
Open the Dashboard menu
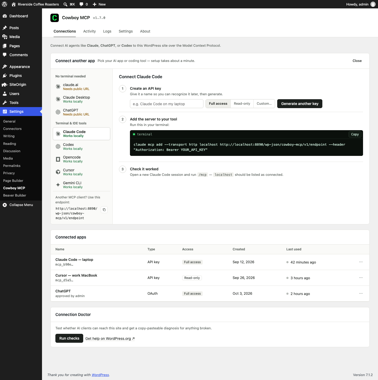click(x=21, y=16)
